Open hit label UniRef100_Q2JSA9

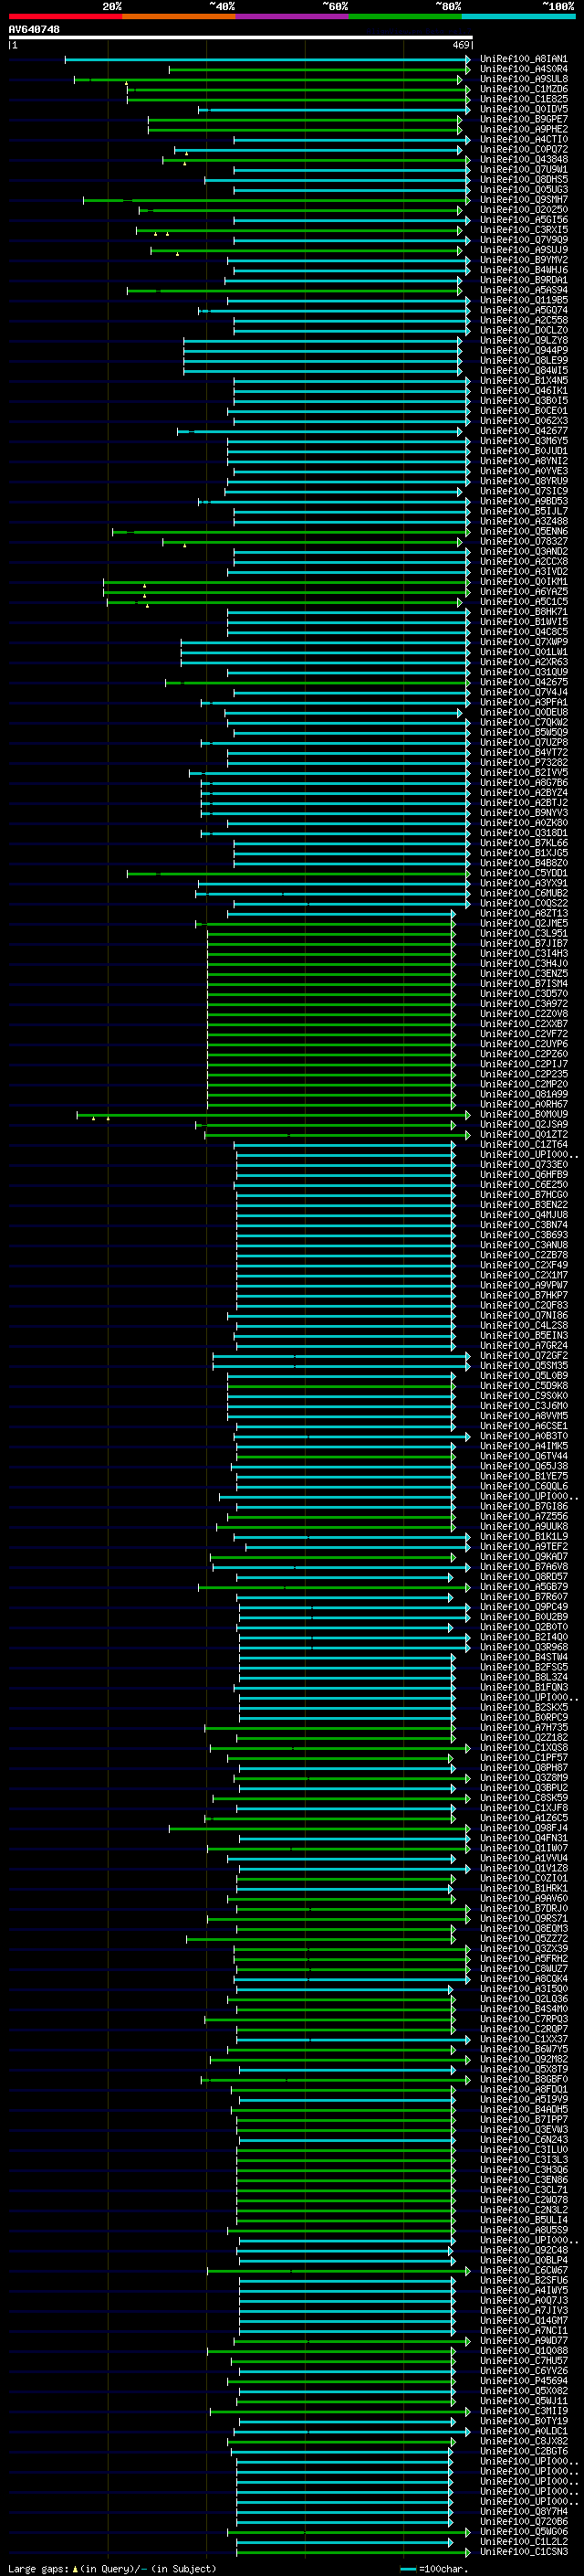click(523, 1124)
